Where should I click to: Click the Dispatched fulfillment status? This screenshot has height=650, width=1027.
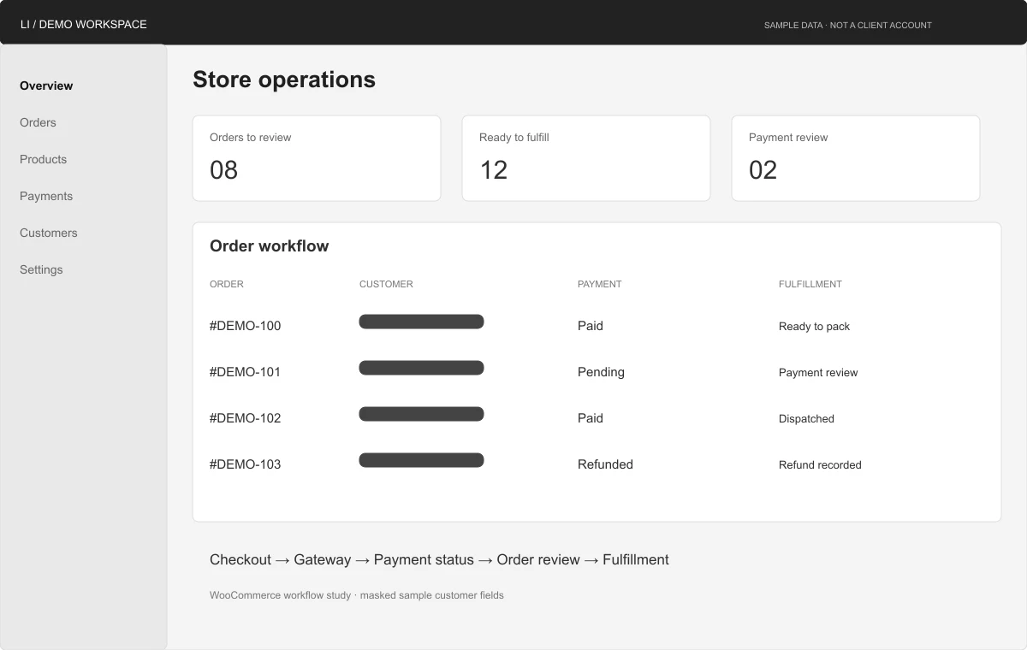(x=806, y=419)
